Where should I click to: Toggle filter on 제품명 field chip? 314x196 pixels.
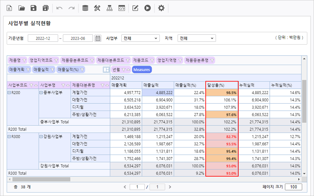click(x=24, y=60)
